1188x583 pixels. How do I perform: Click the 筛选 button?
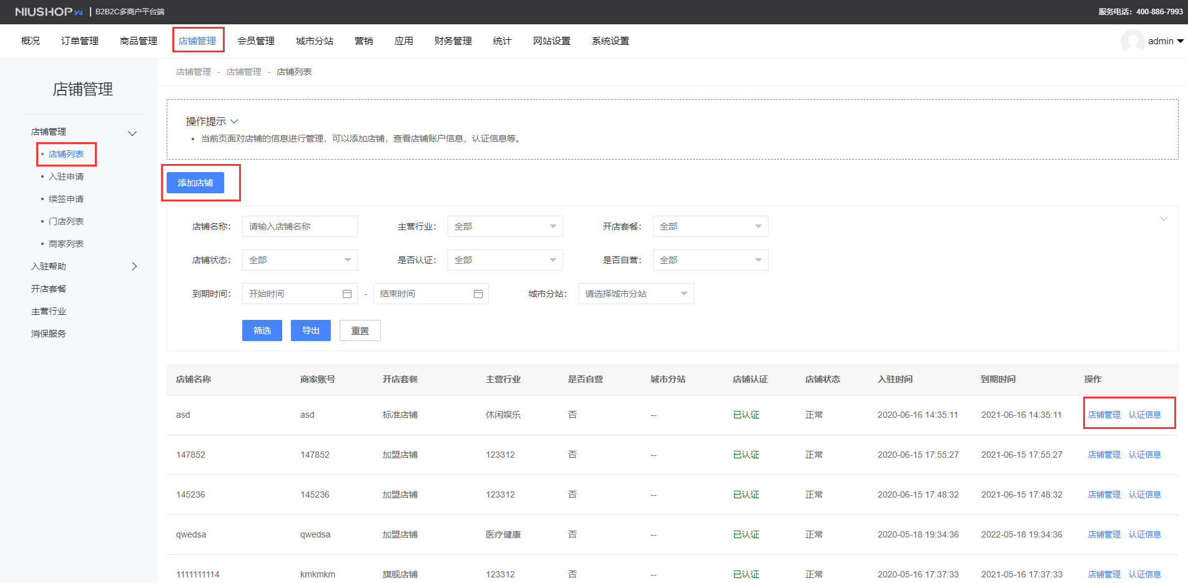[262, 330]
